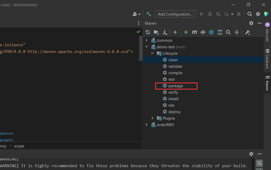
Task: Click the Plugins folder label
Action: 169,118
